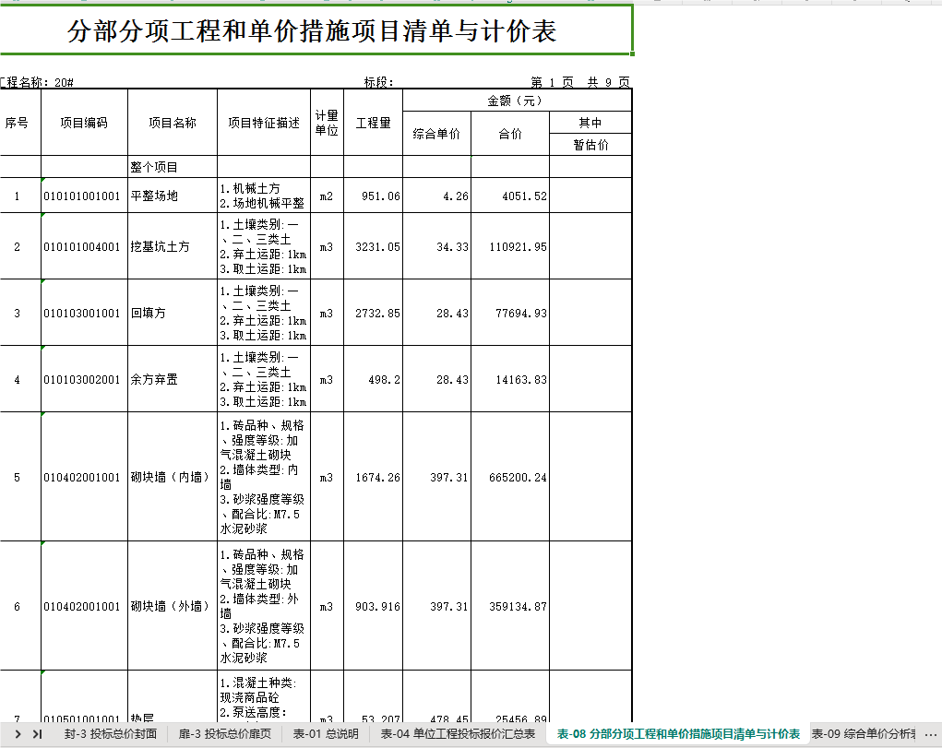The image size is (942, 748).
Task: Select the total cell 14163.83
Action: tap(510, 379)
